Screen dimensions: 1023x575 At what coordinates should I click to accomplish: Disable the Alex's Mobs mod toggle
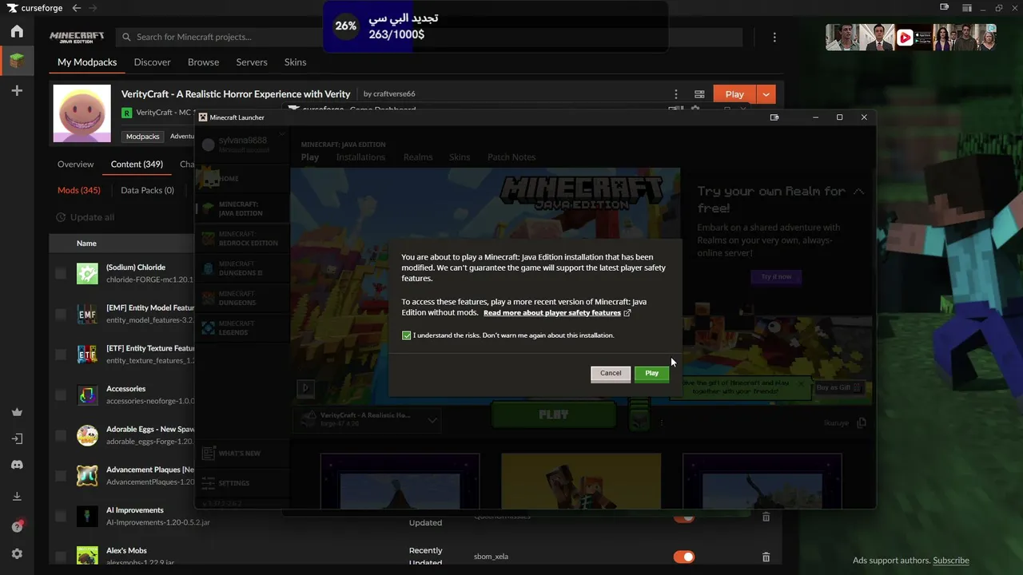click(x=684, y=557)
